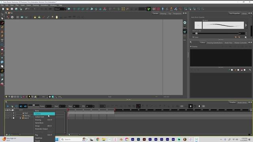
Task: Select the Text tool in left toolbar
Action: (2, 40)
